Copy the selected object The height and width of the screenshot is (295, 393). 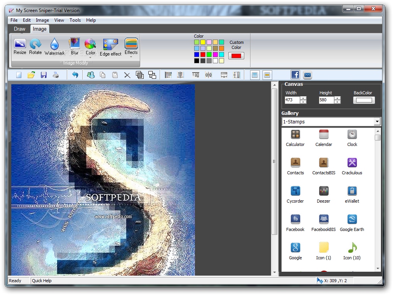[x=103, y=75]
